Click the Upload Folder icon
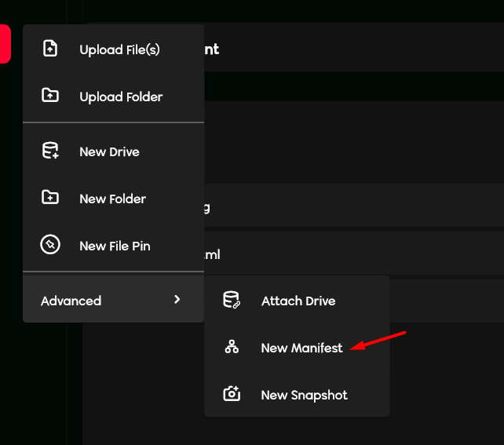Screen dimensions: 504x445 tap(50, 96)
